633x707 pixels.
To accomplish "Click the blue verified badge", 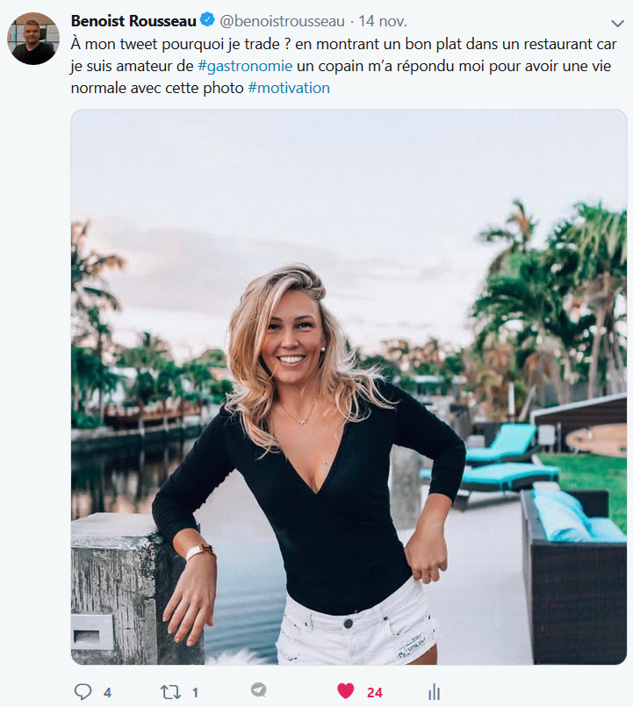I will coord(207,21).
